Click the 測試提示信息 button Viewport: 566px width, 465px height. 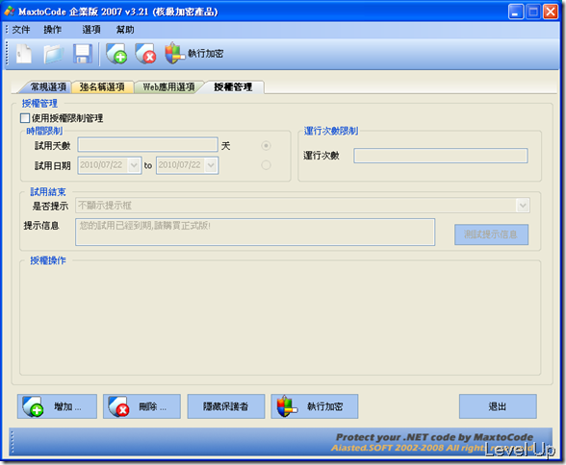pyautogui.click(x=491, y=234)
